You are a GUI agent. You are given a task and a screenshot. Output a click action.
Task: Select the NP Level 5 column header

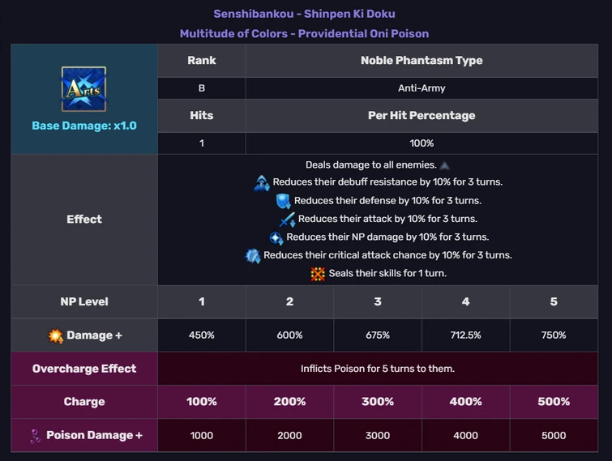tap(554, 301)
